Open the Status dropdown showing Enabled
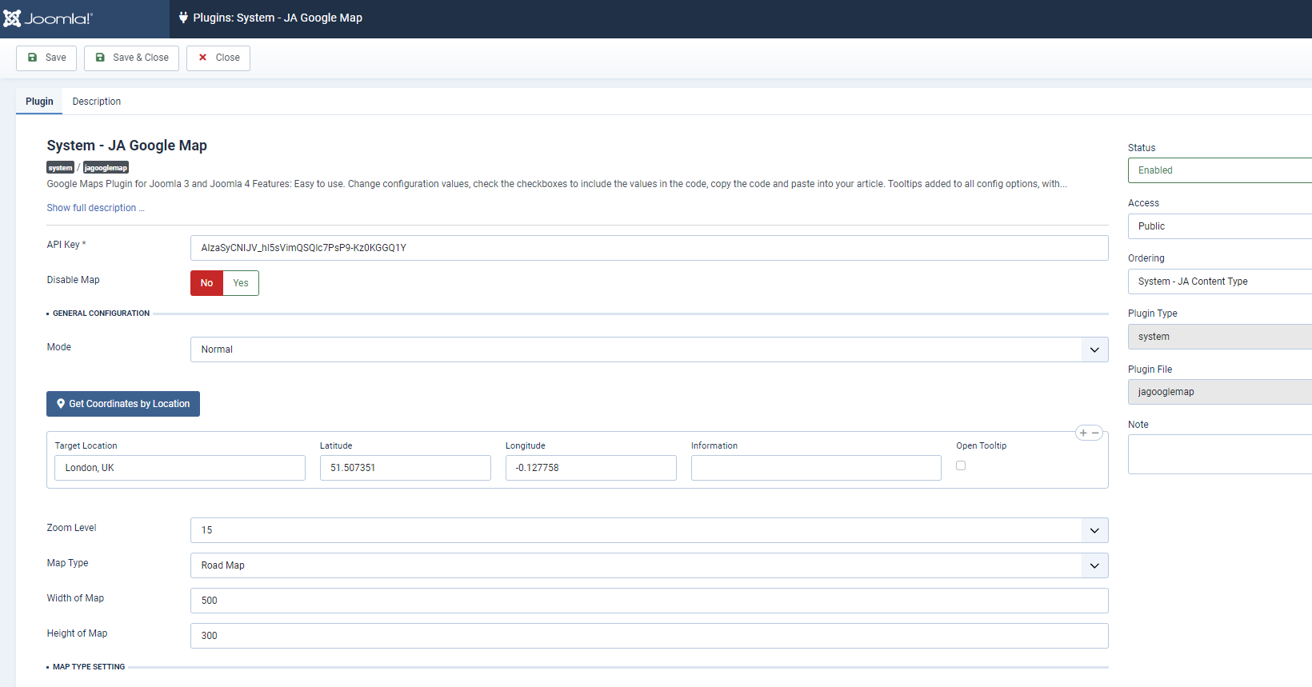Screen dimensions: 1312x687 coord(1219,170)
